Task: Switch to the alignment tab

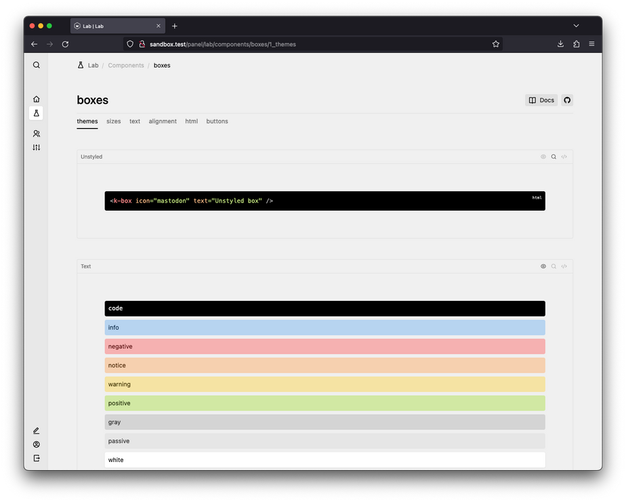Action: coord(163,122)
